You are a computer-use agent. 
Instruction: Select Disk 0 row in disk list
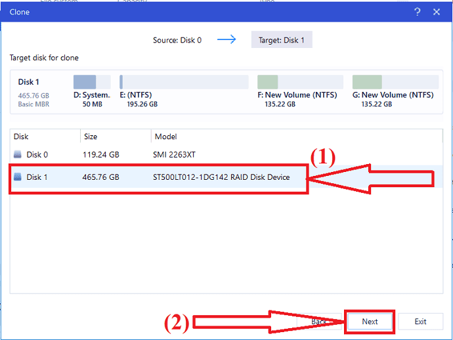pos(226,154)
